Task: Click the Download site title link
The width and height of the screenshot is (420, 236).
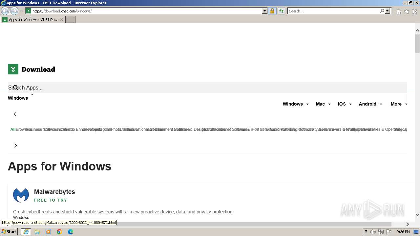Action: (x=38, y=69)
